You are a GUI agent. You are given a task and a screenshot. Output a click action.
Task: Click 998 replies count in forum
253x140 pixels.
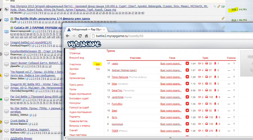click(234, 9)
